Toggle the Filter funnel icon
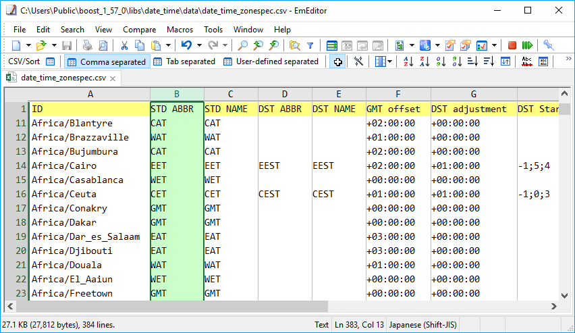Viewport: 575px width, 333px height. [310, 45]
